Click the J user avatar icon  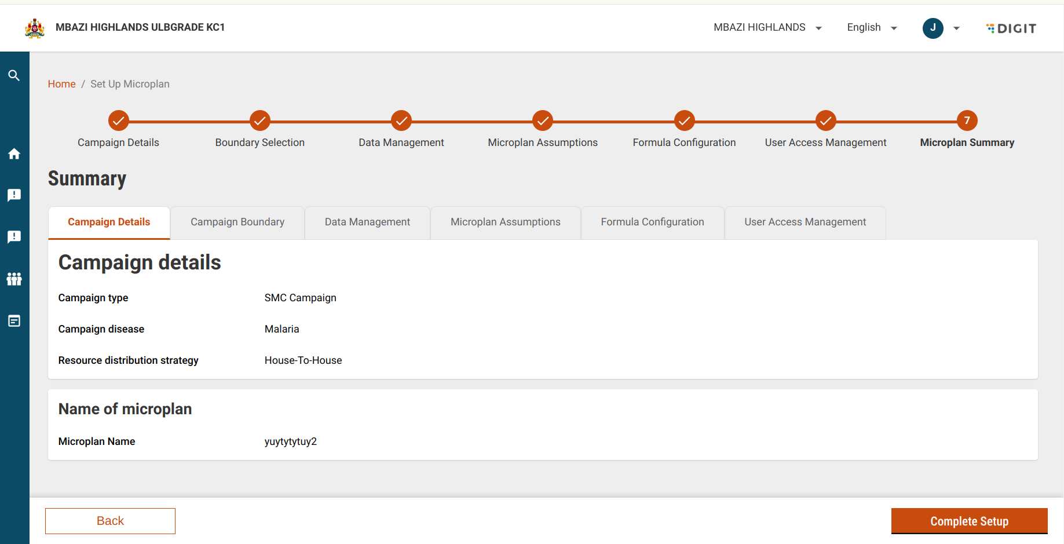tap(933, 28)
